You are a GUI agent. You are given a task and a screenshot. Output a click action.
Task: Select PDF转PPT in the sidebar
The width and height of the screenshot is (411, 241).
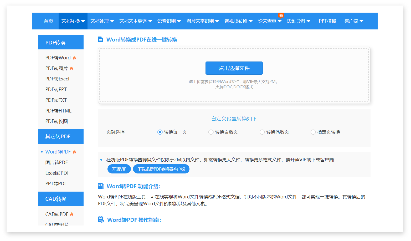coord(56,90)
